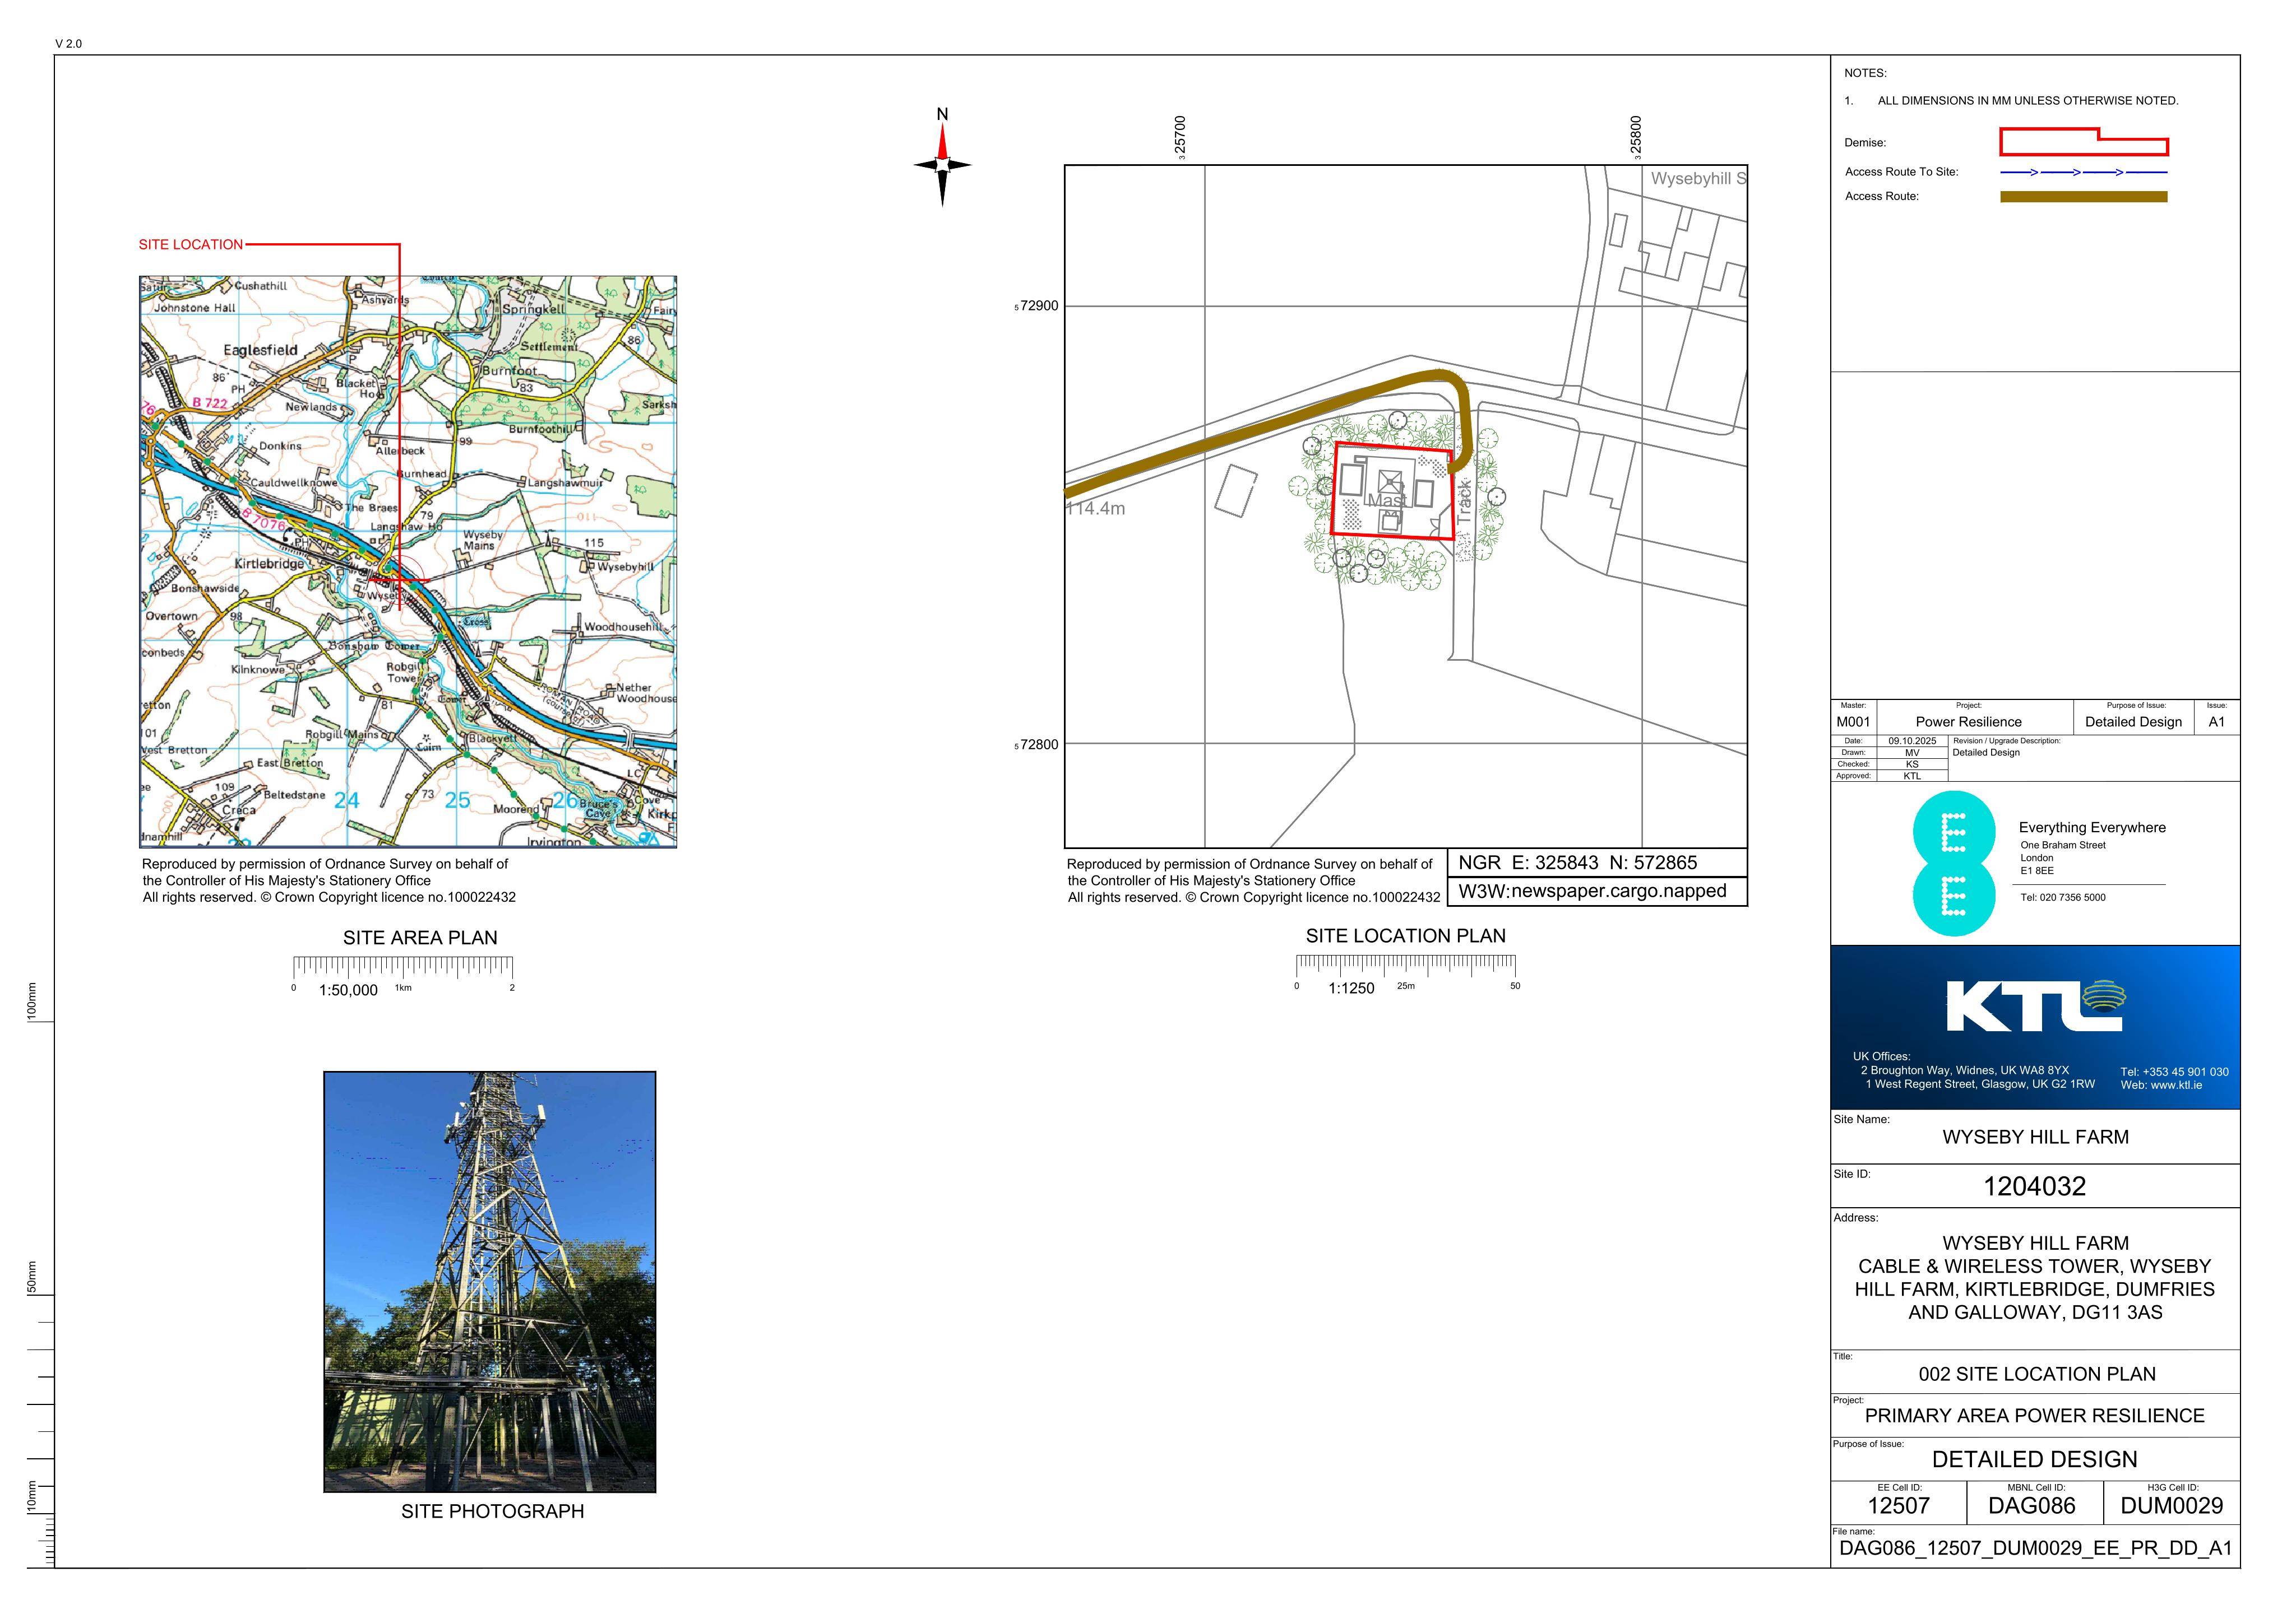Click easting grid label 325800

tap(1635, 137)
